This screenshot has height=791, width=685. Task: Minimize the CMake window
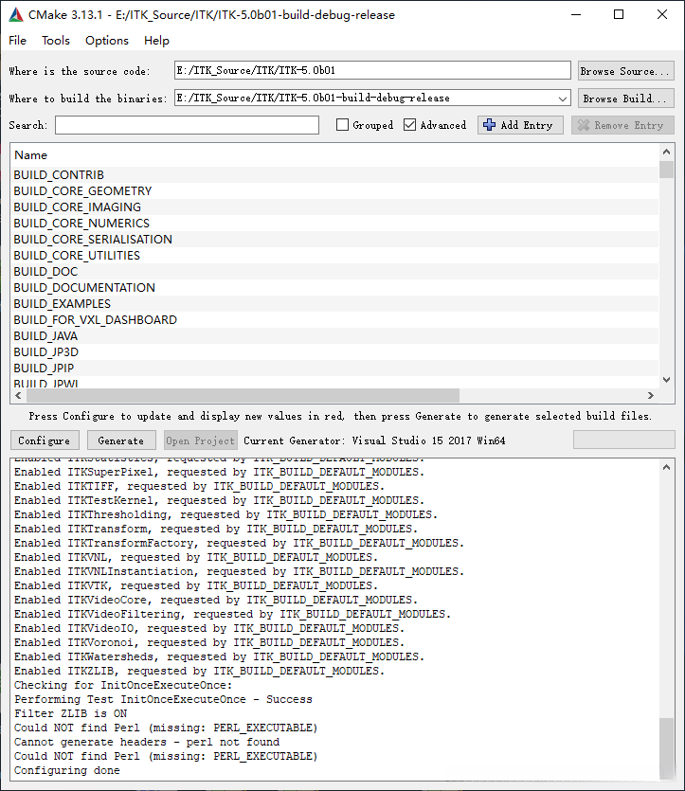pyautogui.click(x=576, y=14)
